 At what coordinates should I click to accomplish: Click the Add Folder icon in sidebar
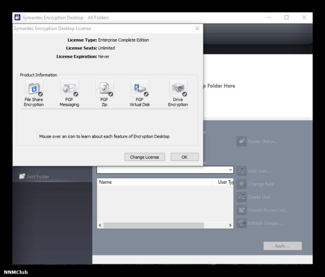click(22, 176)
